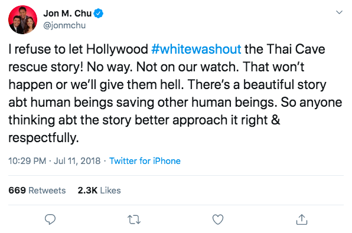Like the tweet with the heart icon

point(218,219)
